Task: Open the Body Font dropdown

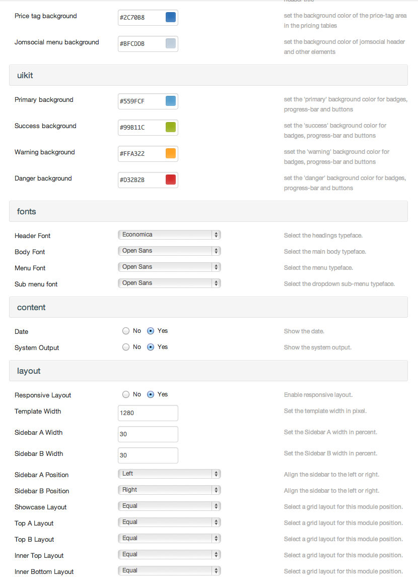Action: 169,251
